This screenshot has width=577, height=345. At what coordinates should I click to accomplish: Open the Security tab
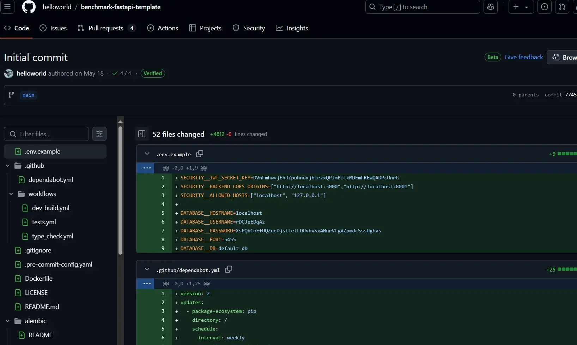pos(249,28)
